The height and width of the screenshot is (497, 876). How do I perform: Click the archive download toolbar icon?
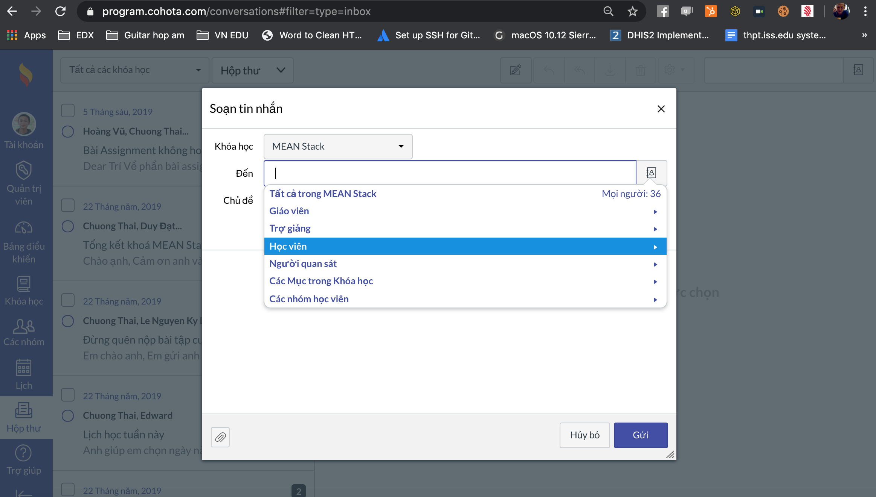pos(610,70)
